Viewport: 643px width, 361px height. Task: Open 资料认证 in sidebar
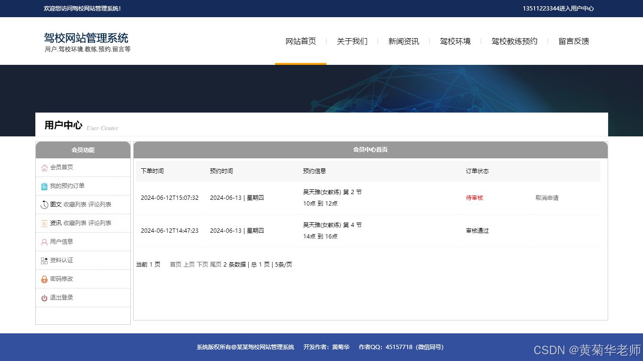tap(62, 260)
